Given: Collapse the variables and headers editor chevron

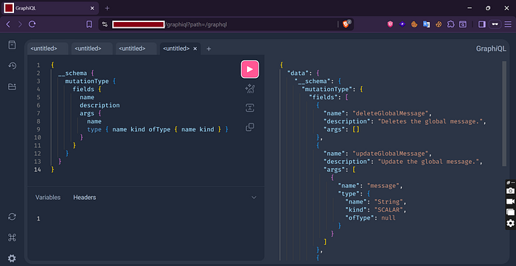Looking at the screenshot, I should pos(254,198).
